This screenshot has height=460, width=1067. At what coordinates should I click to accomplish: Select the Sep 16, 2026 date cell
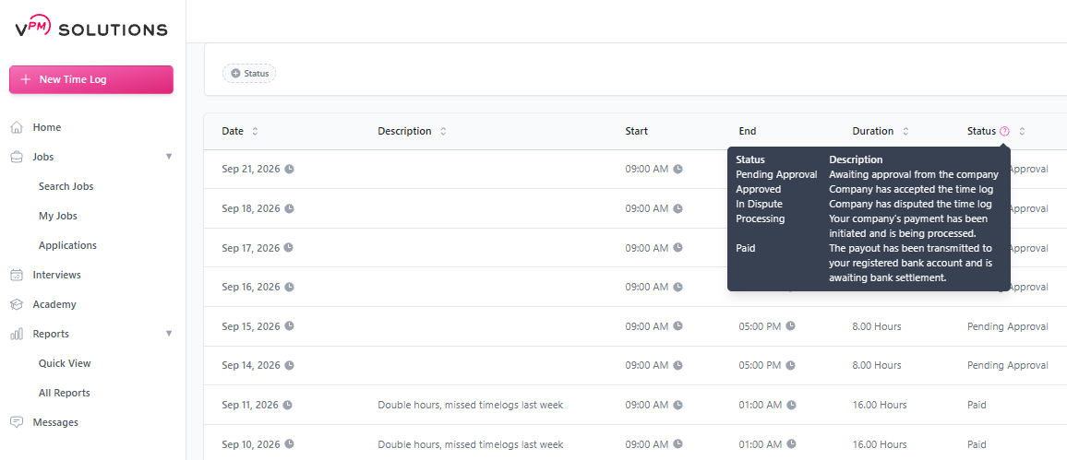point(251,287)
